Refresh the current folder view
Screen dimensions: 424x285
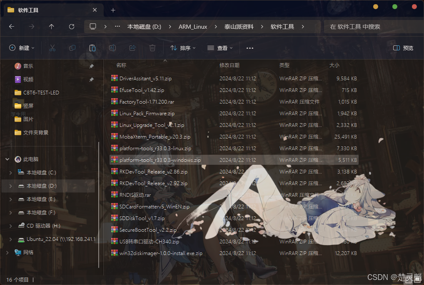click(72, 27)
